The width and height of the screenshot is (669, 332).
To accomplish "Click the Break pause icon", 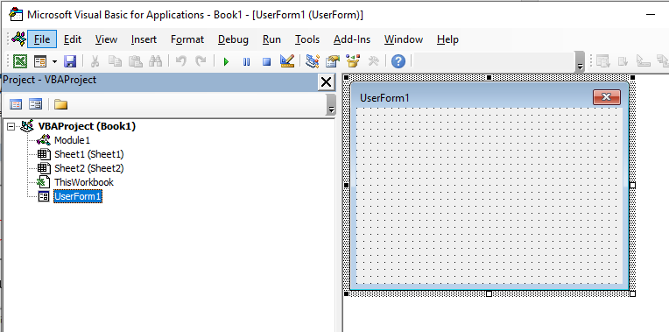I will coord(247,62).
